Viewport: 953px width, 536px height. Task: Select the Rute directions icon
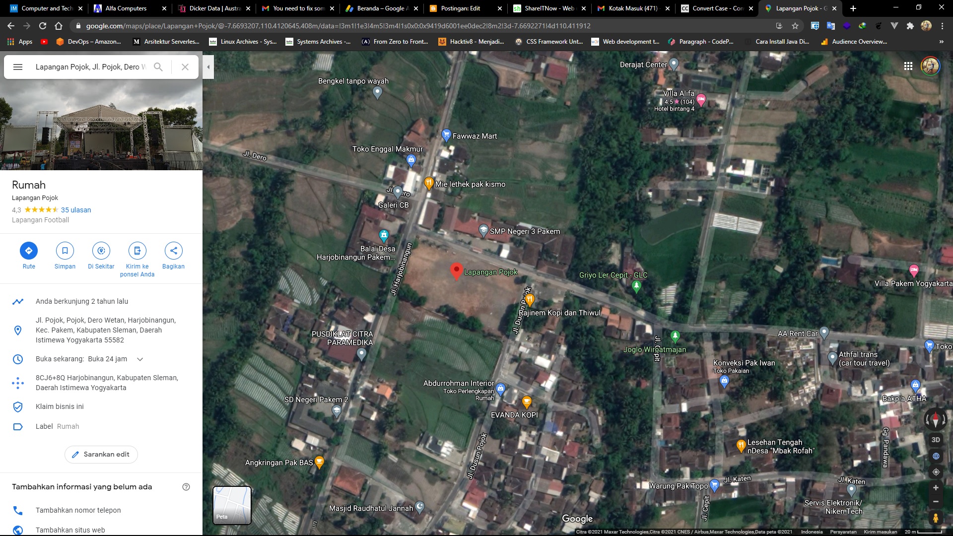[x=29, y=251]
